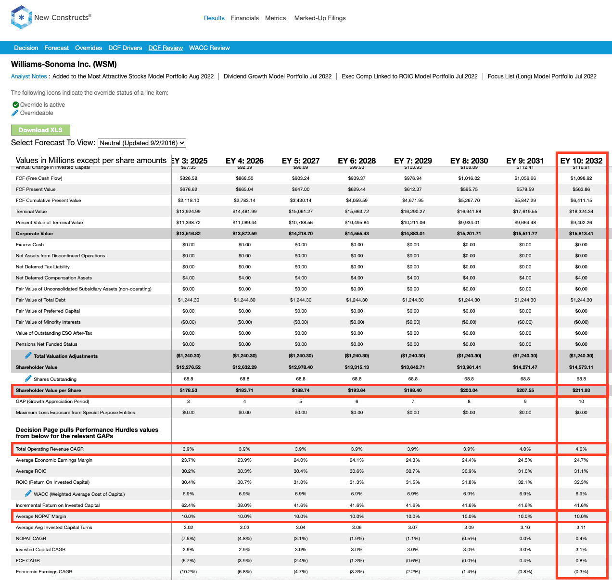Click the FCF (Free Cash Flow) row label
Viewport: 612px width, 580px height.
click(39, 178)
